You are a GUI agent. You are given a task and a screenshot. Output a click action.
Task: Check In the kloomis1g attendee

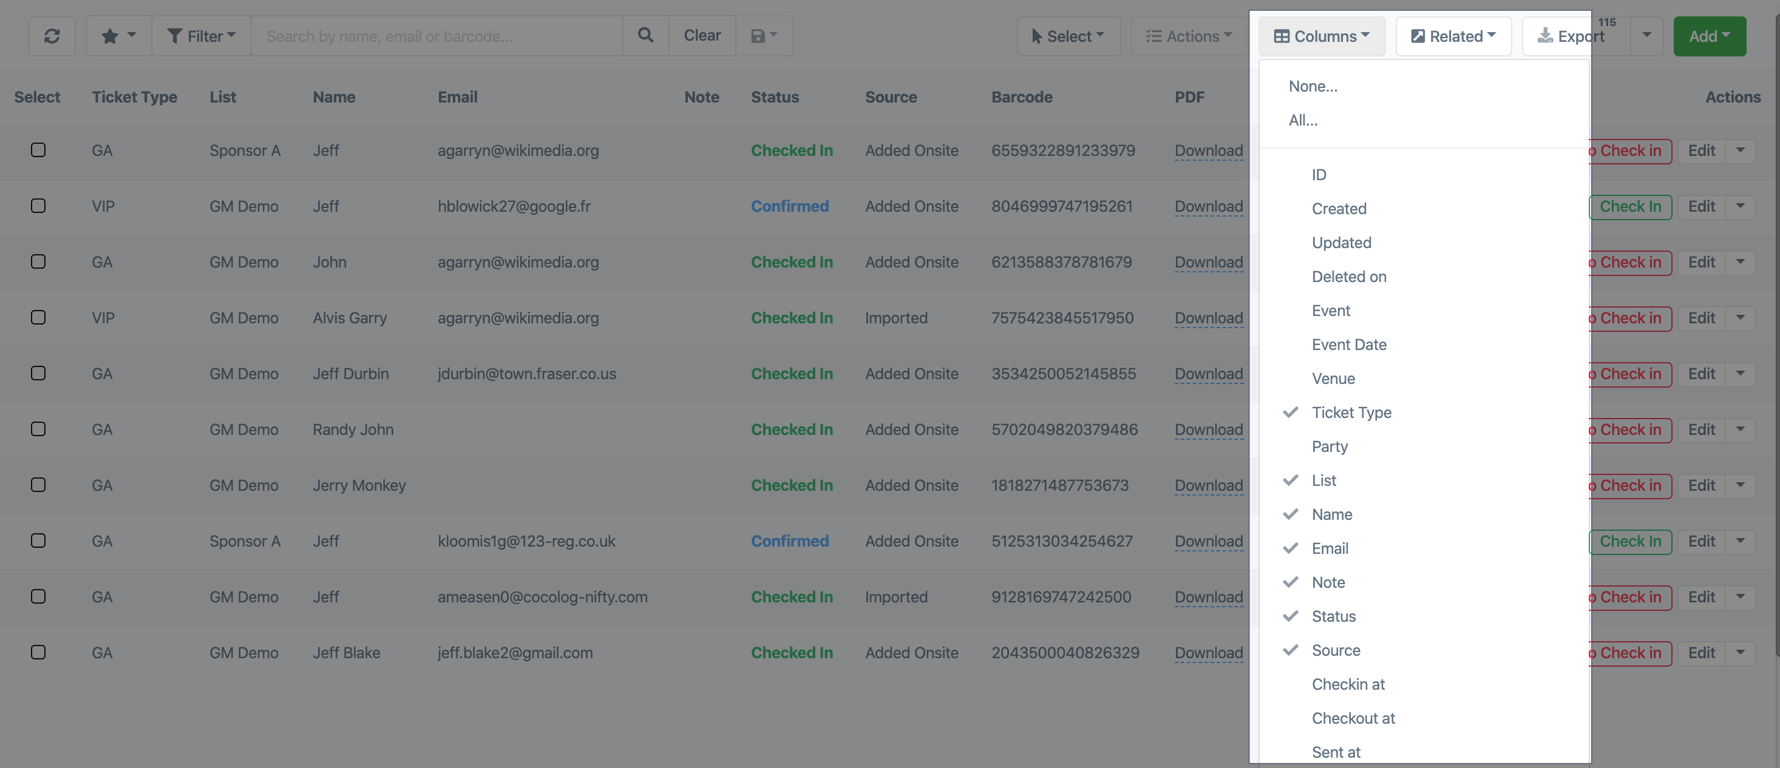1631,542
